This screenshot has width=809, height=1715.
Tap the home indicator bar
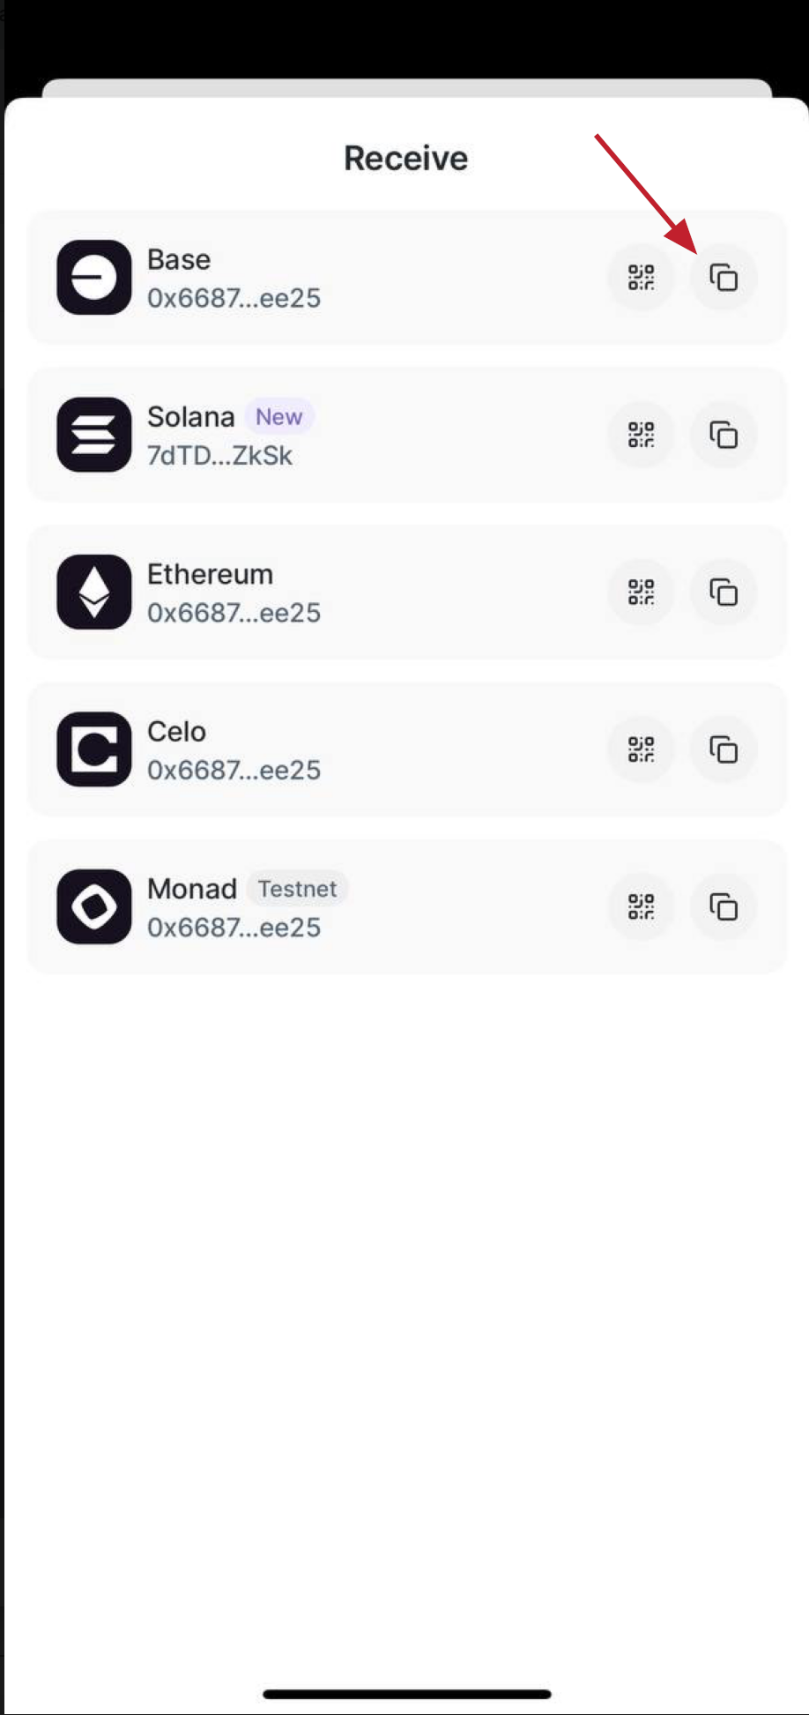click(x=407, y=1694)
